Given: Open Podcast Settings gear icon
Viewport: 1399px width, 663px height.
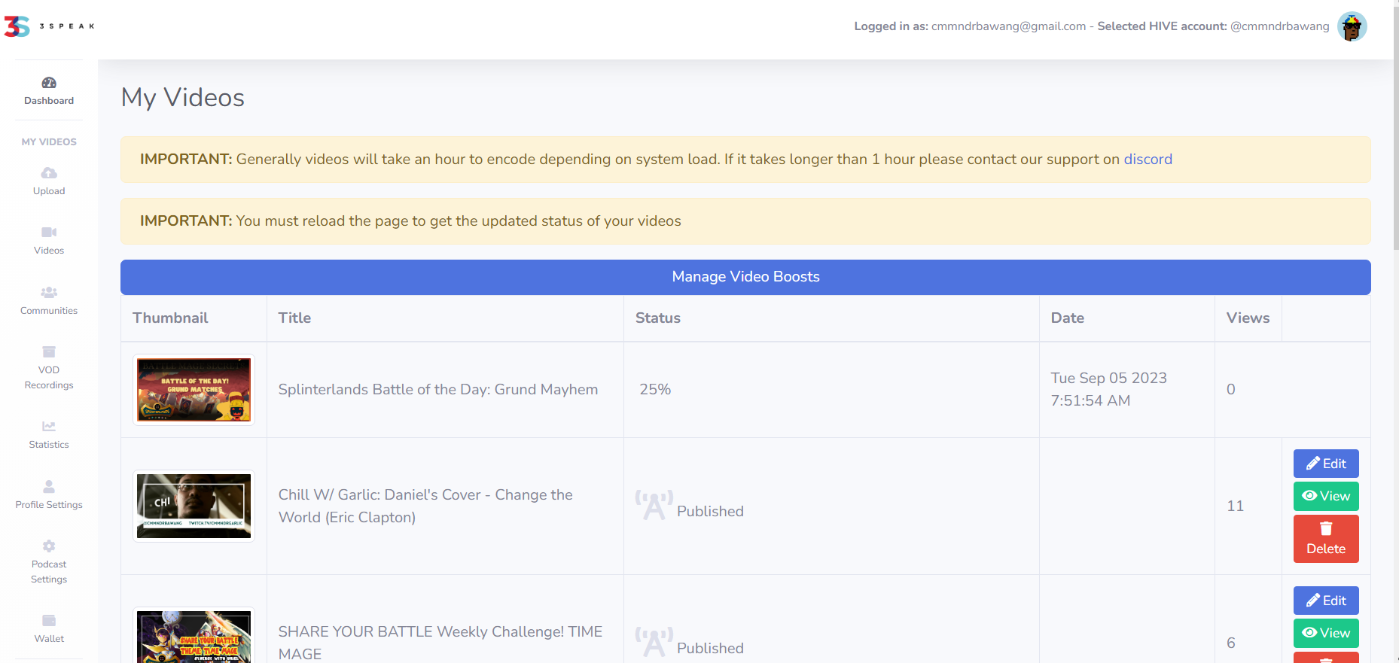Looking at the screenshot, I should coord(49,546).
